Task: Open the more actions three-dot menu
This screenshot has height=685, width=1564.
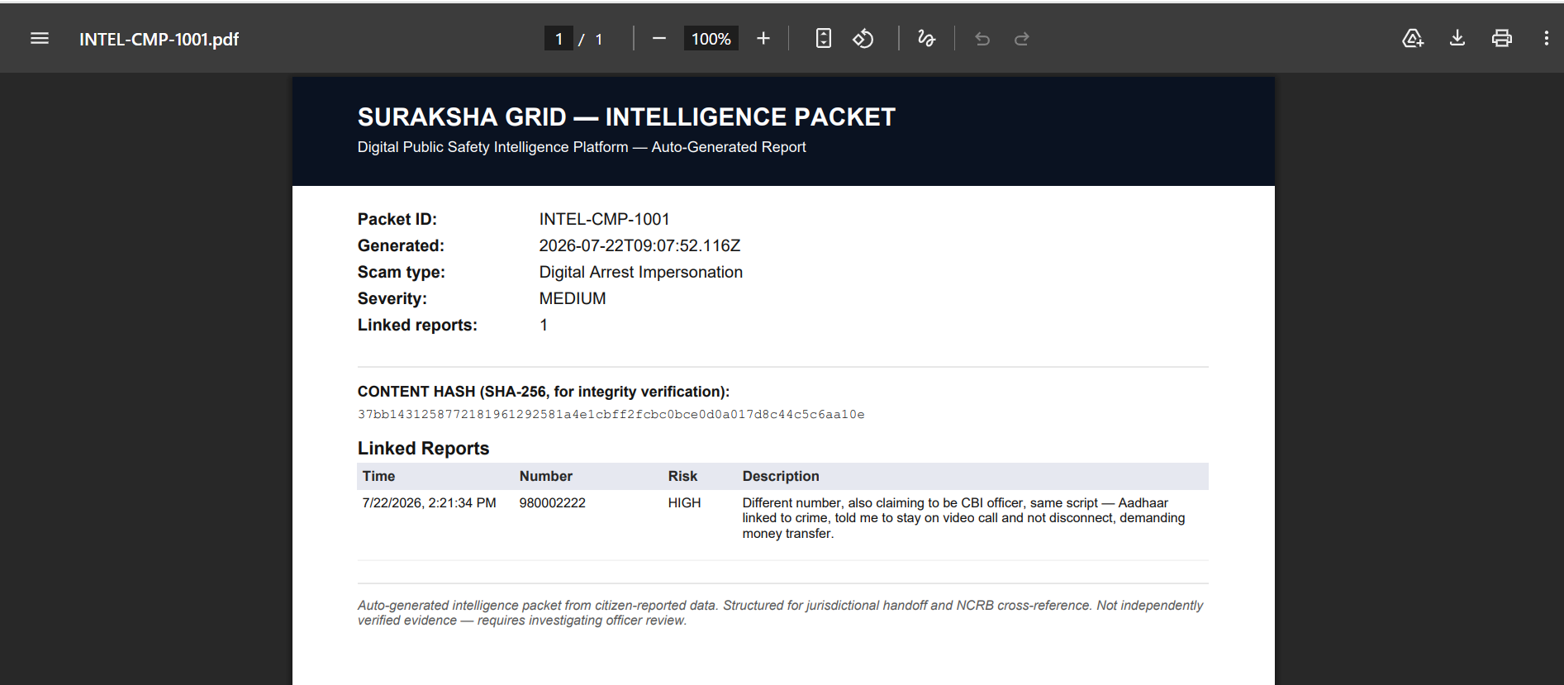Action: pos(1547,39)
